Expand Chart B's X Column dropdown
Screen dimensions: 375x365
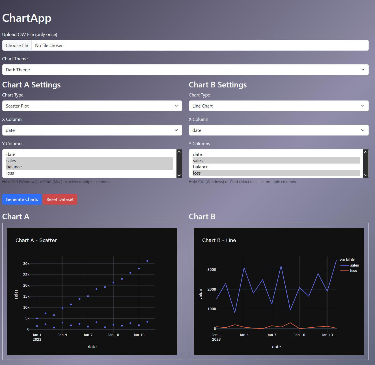tap(279, 130)
